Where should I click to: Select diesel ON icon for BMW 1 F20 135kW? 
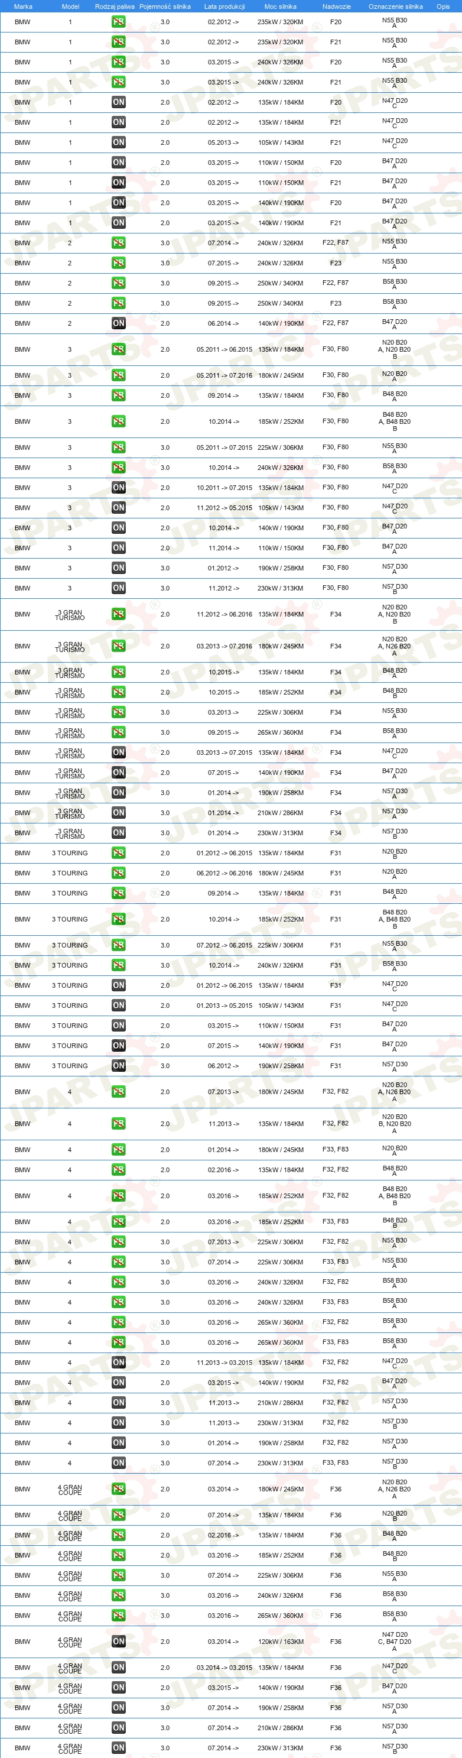point(118,102)
